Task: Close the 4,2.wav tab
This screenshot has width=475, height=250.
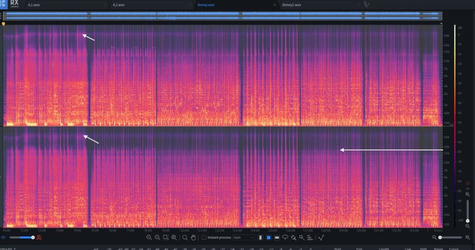Action: 190,5
